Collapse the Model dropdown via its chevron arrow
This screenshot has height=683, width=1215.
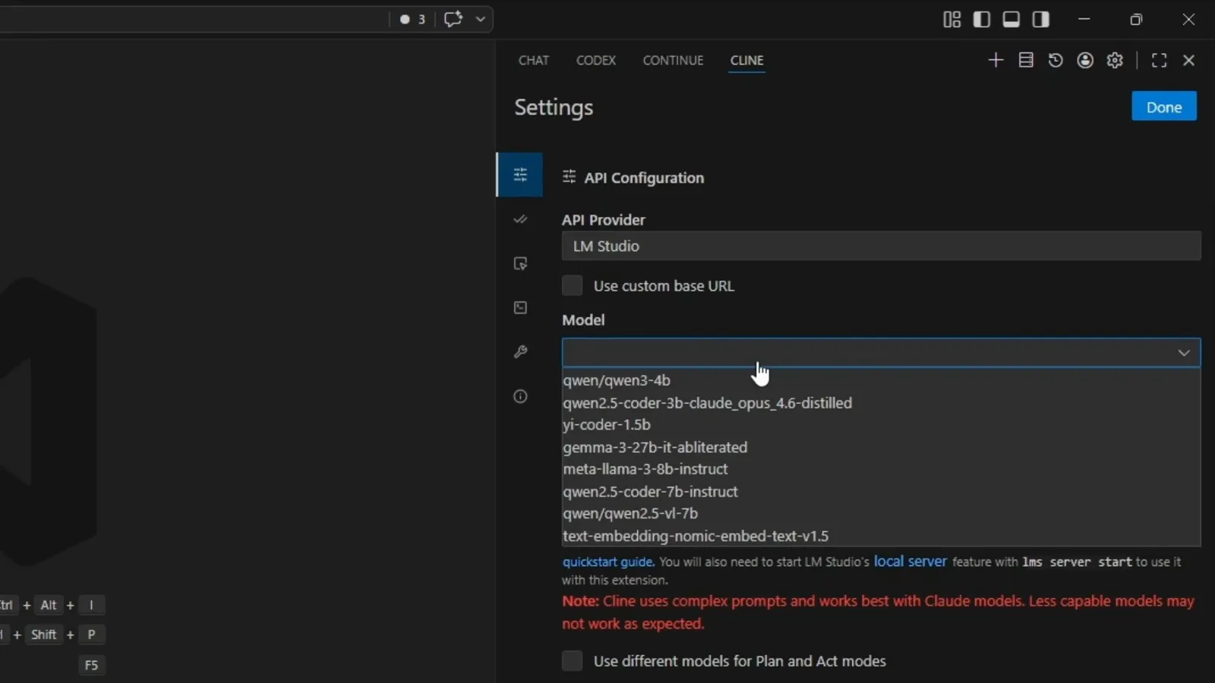pyautogui.click(x=1184, y=353)
